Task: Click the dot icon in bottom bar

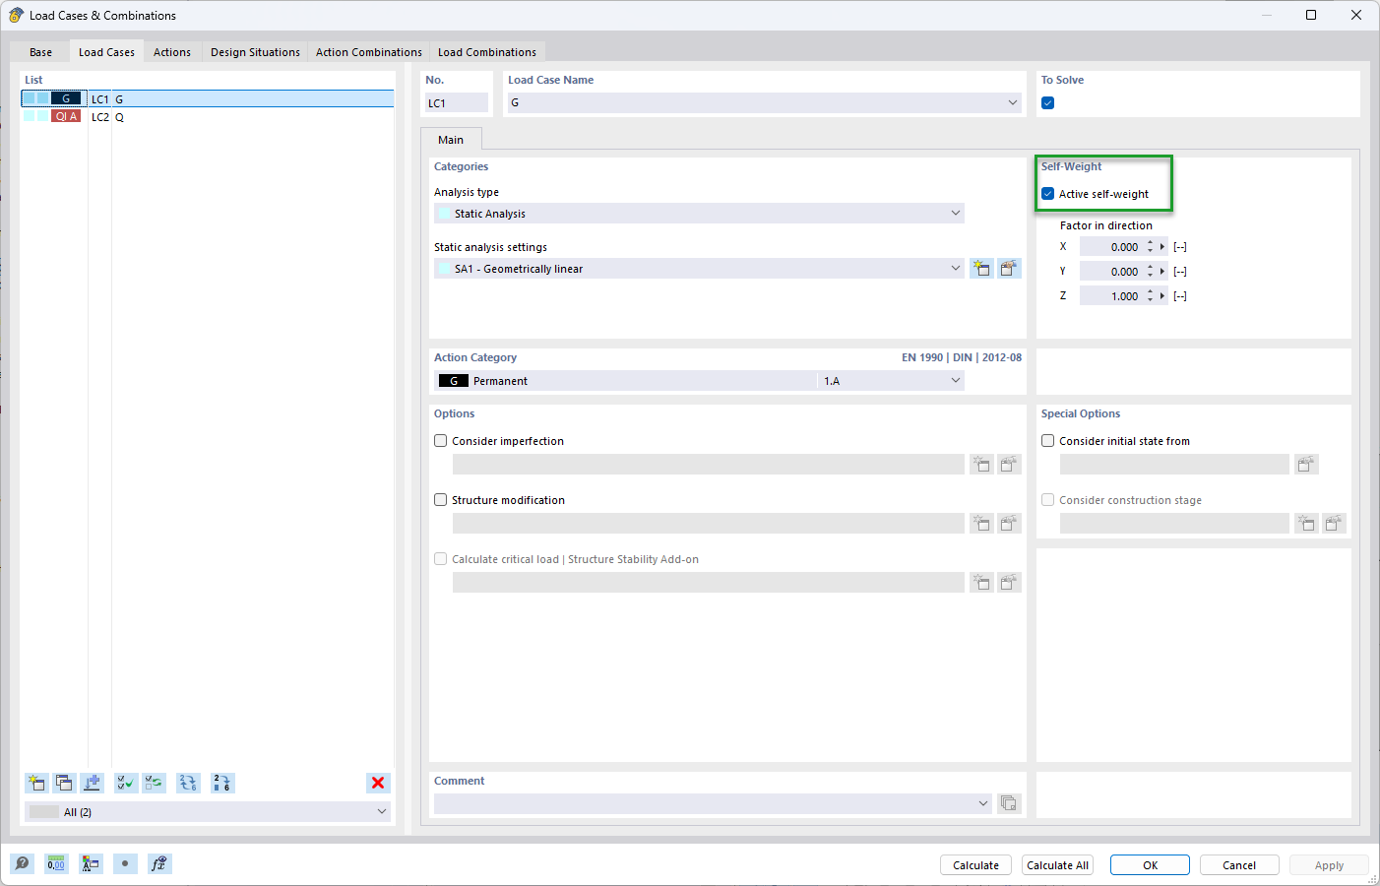Action: click(x=125, y=863)
